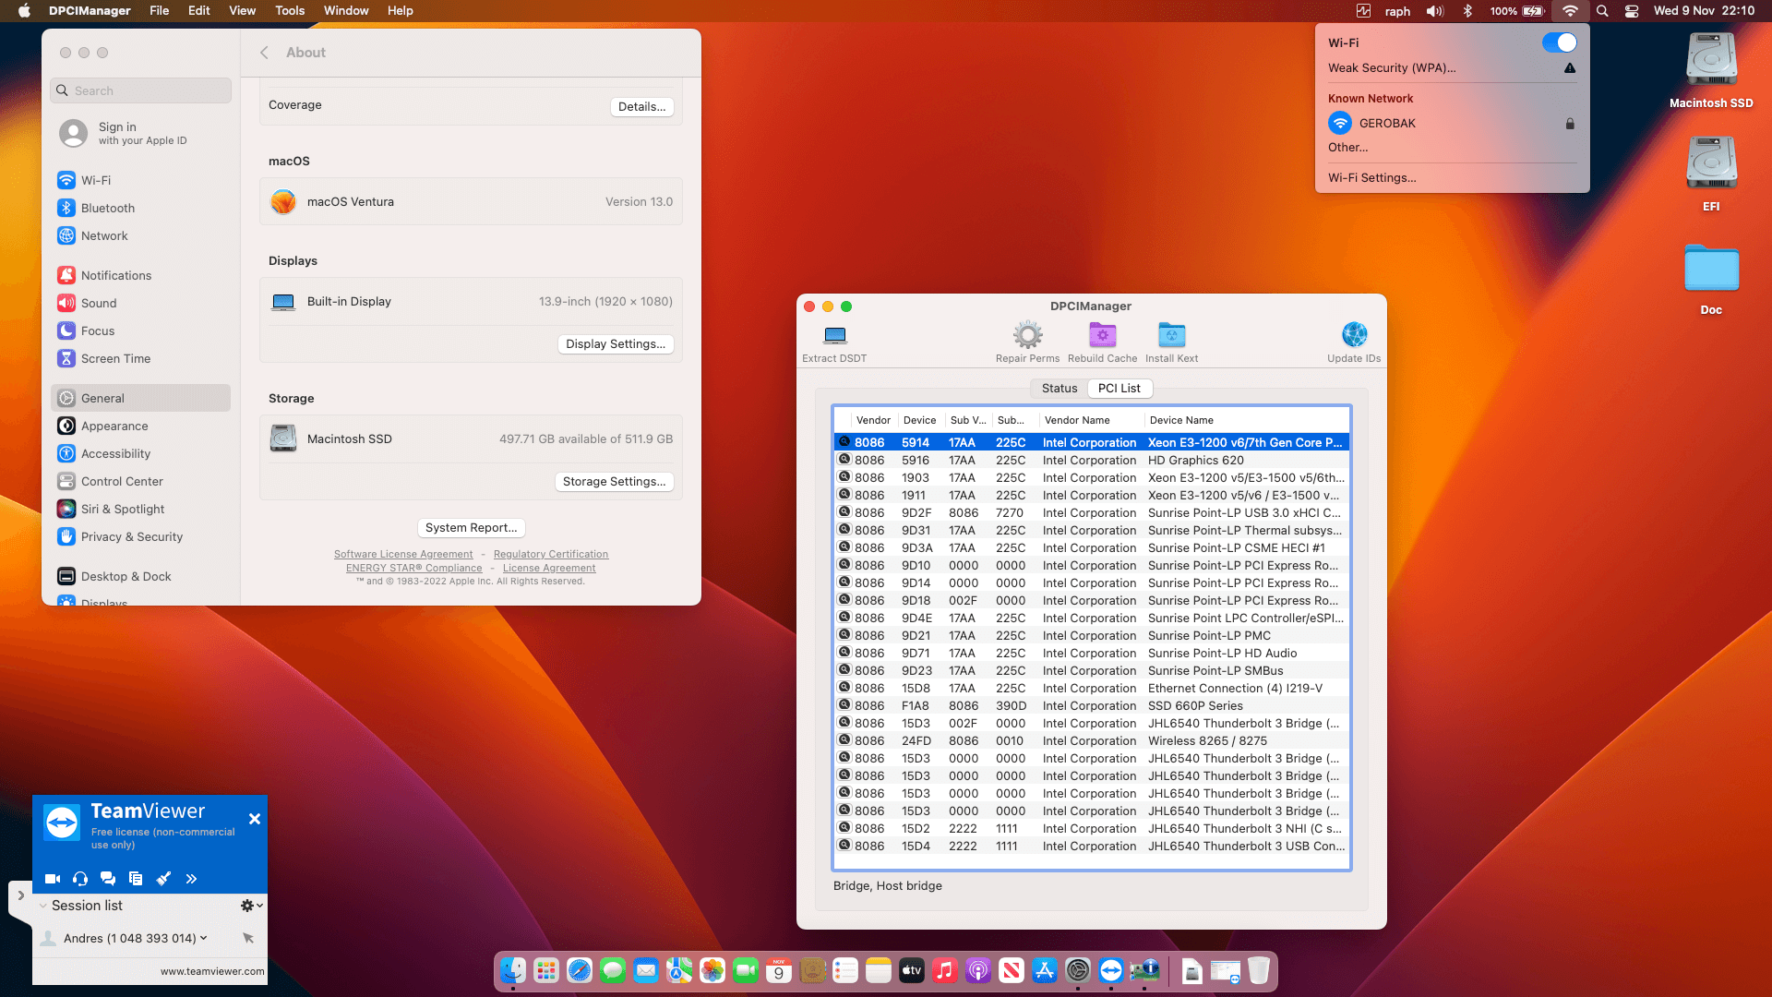Screen dimensions: 1772x997
Task: Click the TeamViewer whiteboard brush icon
Action: pyautogui.click(x=163, y=879)
